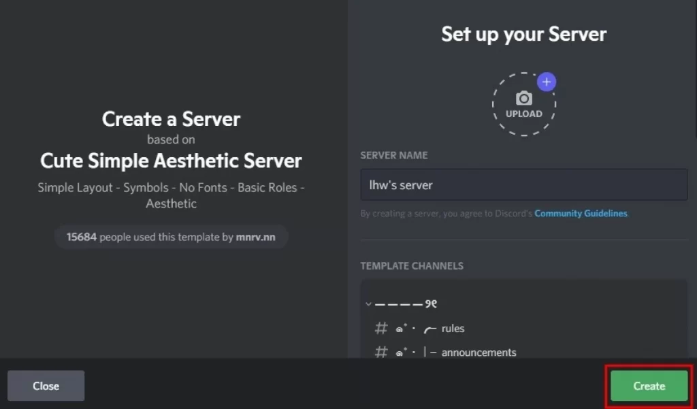697x409 pixels.
Task: Click the Template Channels heading
Action: pos(412,266)
